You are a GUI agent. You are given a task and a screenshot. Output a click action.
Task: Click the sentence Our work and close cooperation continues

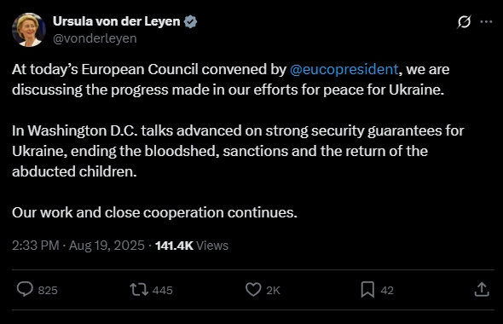point(154,212)
